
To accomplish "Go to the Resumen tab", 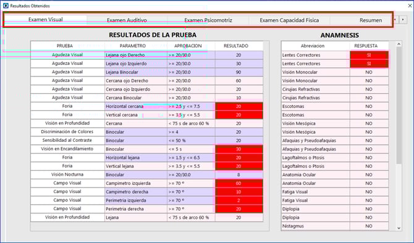I will [370, 20].
